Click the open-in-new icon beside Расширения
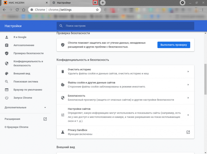The height and width of the screenshot is (154, 207). tap(45, 119)
